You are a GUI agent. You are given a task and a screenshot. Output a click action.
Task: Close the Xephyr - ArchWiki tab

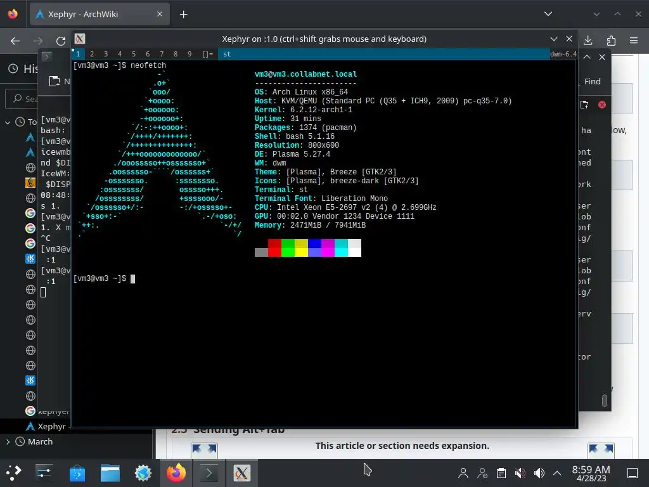point(160,14)
